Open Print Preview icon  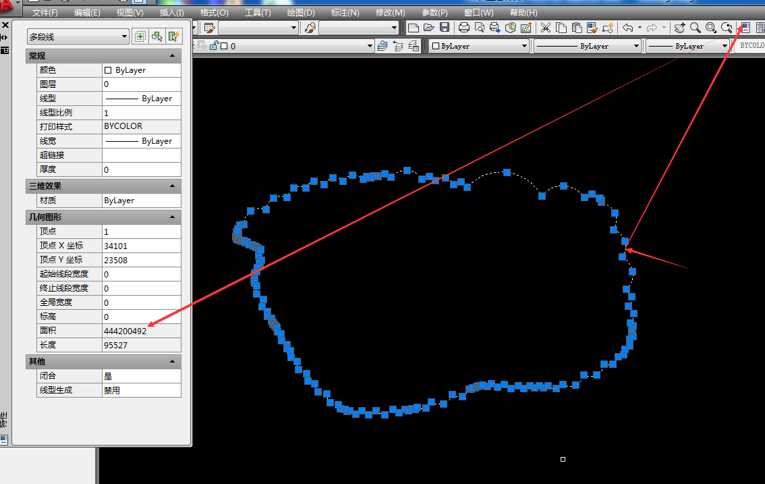(480, 28)
